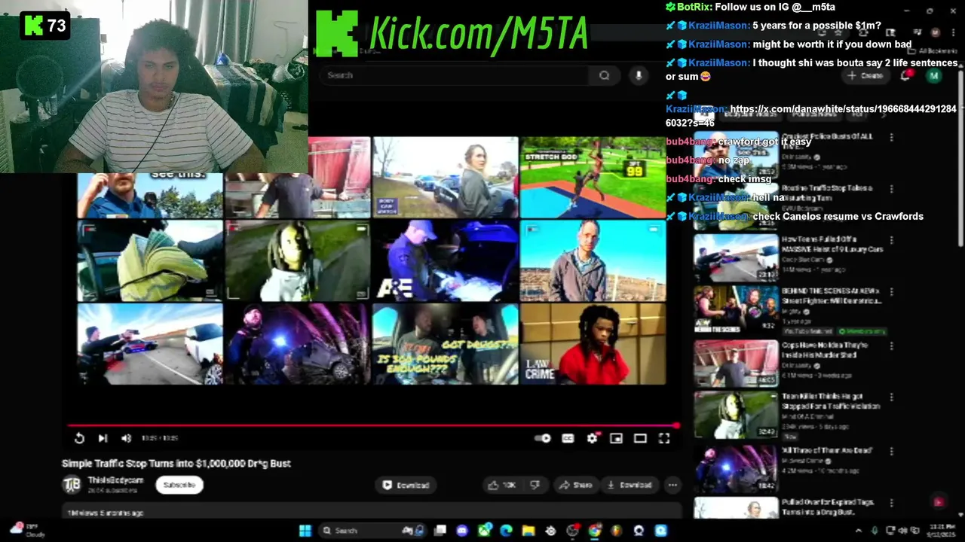Open Discord from taskbar
The width and height of the screenshot is (965, 542).
pos(462,531)
